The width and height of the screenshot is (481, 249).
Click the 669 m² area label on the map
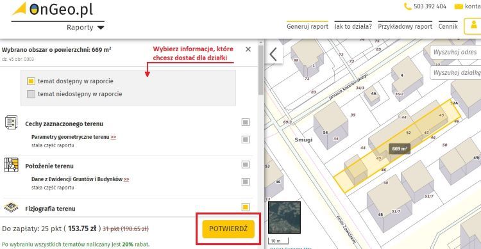[400, 149]
